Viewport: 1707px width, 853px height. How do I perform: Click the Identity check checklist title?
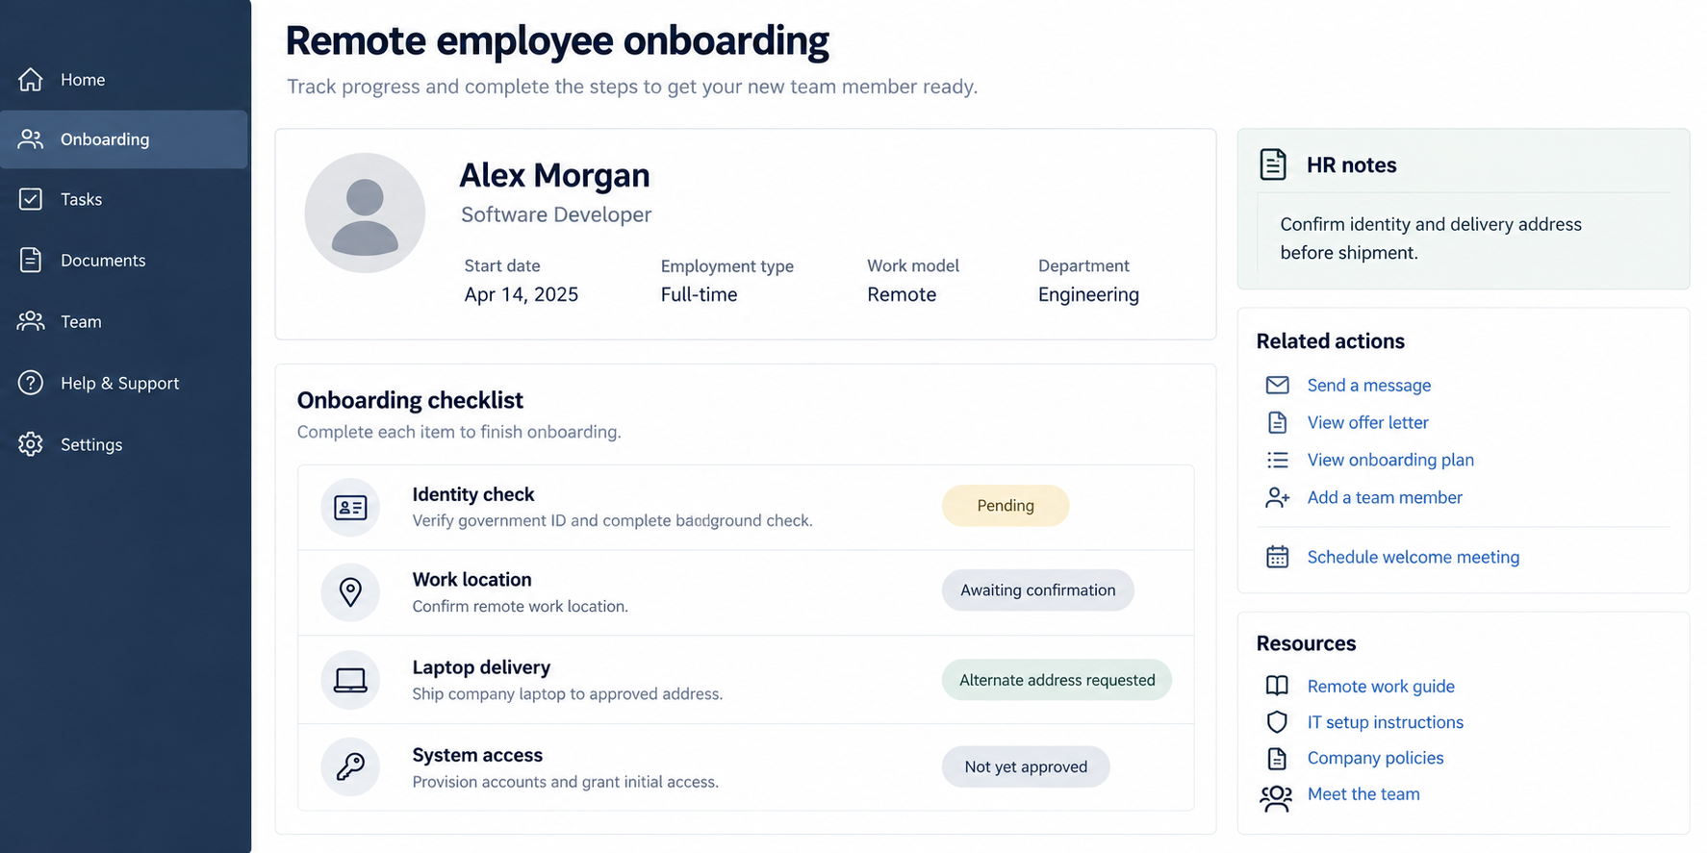pos(472,494)
